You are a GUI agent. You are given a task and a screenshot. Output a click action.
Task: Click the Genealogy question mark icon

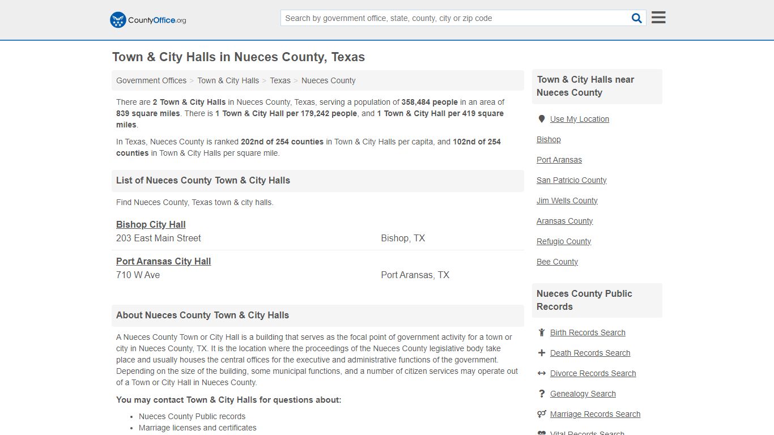coord(542,394)
